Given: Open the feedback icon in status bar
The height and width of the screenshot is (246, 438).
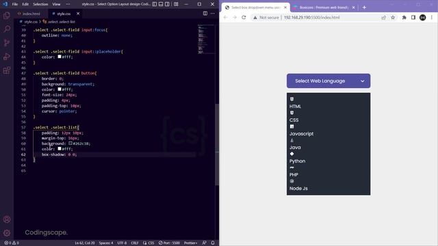Looking at the screenshot, I should click(204, 243).
